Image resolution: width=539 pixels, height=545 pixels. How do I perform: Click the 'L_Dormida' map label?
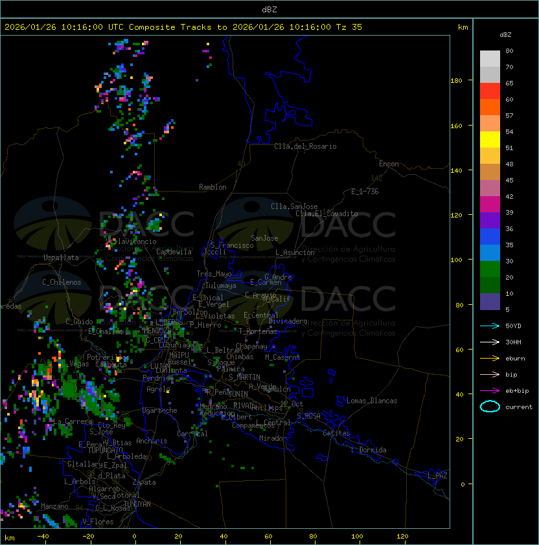[369, 450]
